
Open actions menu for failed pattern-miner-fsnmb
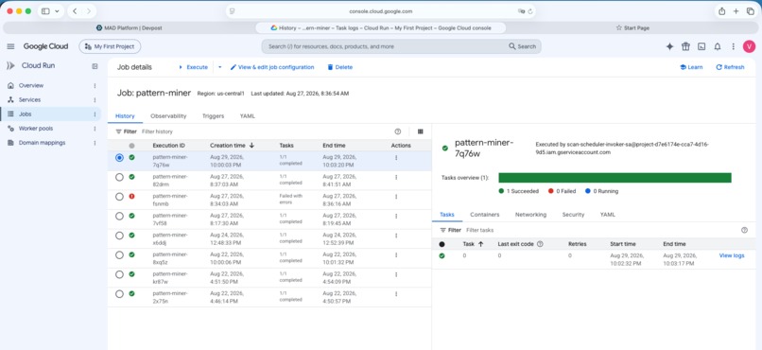(x=396, y=197)
